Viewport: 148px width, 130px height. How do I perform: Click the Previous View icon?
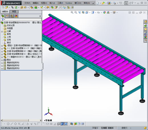(79, 12)
